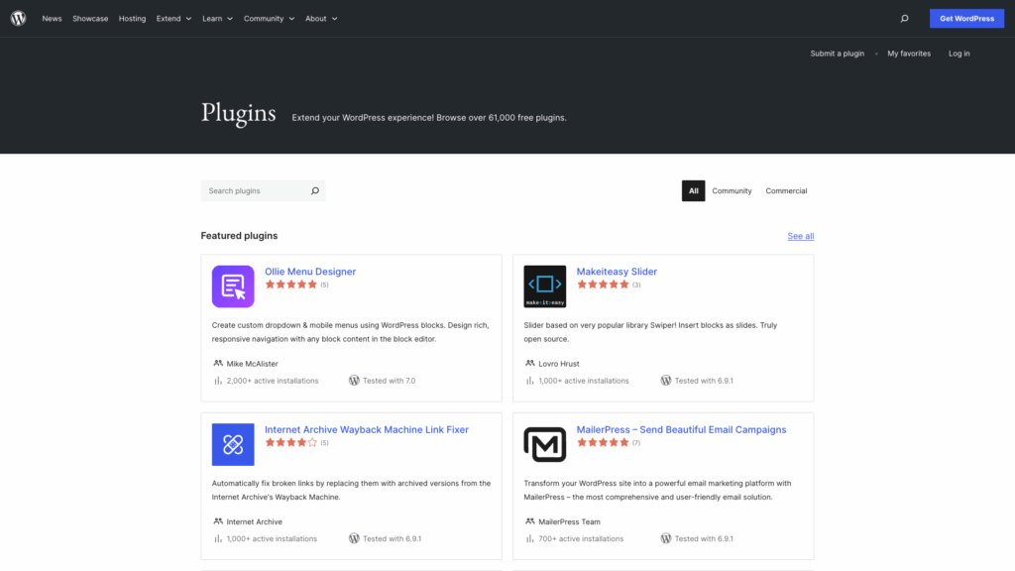
Task: Open the Community dropdown in navigation
Action: tap(269, 19)
